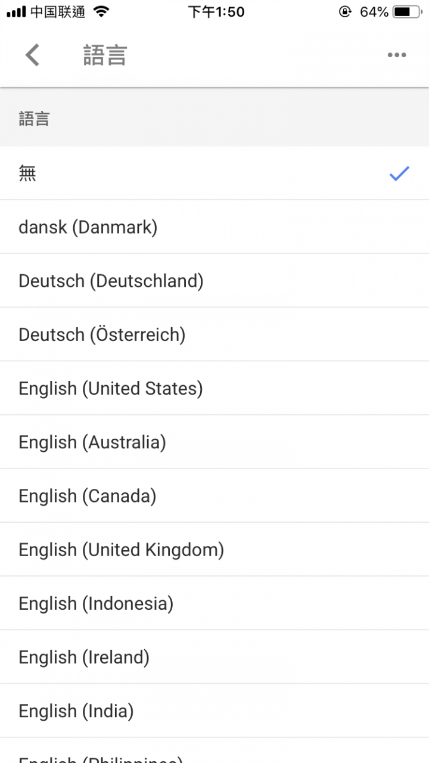Choose English (India) language
The width and height of the screenshot is (429, 763).
click(x=214, y=711)
